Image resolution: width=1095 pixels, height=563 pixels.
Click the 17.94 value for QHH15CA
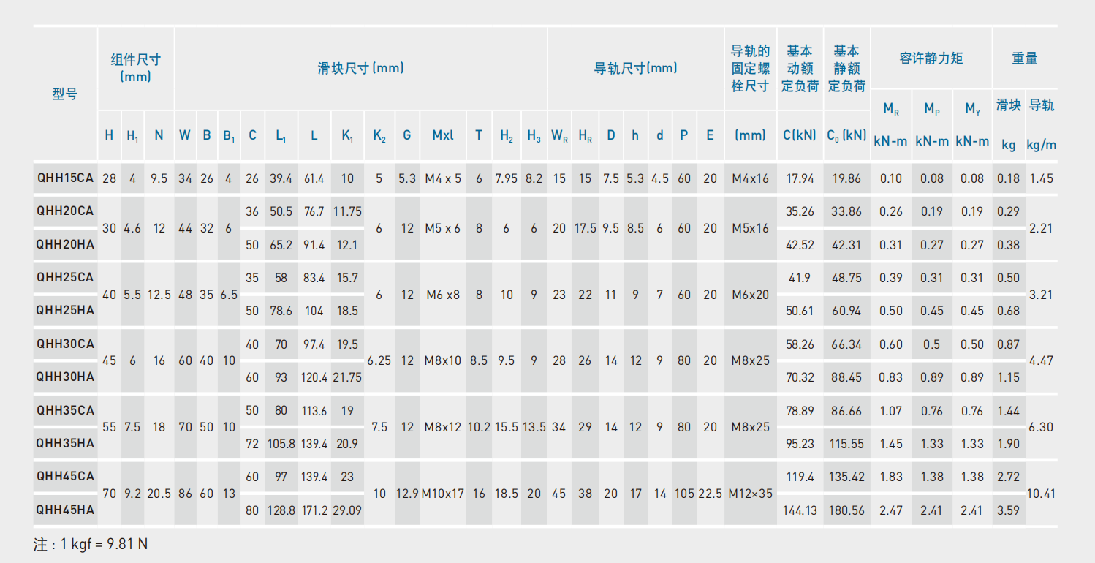pyautogui.click(x=800, y=178)
